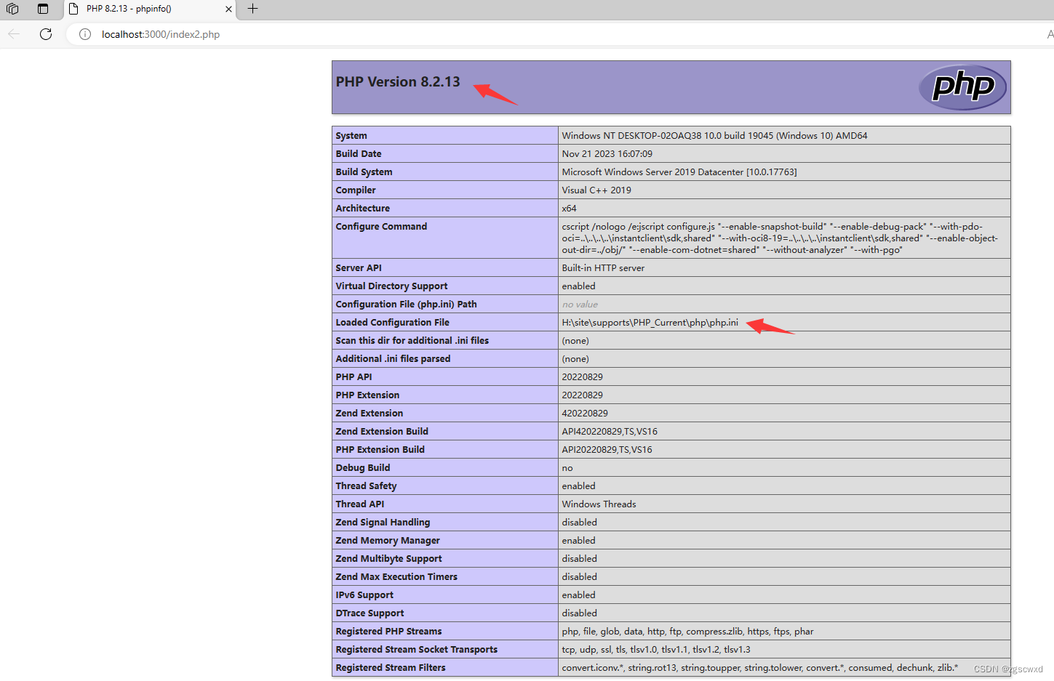Viewport: 1054px width, 681px height.
Task: Click the Zend Max Execution Timers label
Action: [x=396, y=577]
